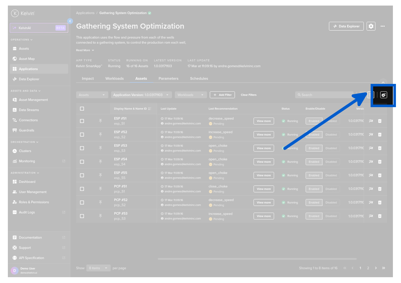Open Guardrails from the sidebar
Screen dimensions: 401x283
pyautogui.click(x=26, y=130)
